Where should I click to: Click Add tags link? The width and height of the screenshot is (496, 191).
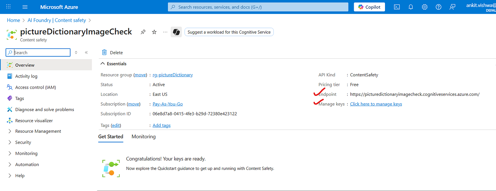click(x=162, y=126)
